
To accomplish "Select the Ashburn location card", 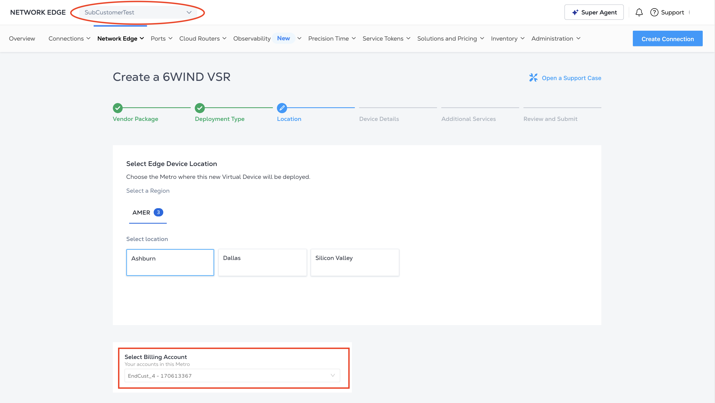I will point(170,262).
